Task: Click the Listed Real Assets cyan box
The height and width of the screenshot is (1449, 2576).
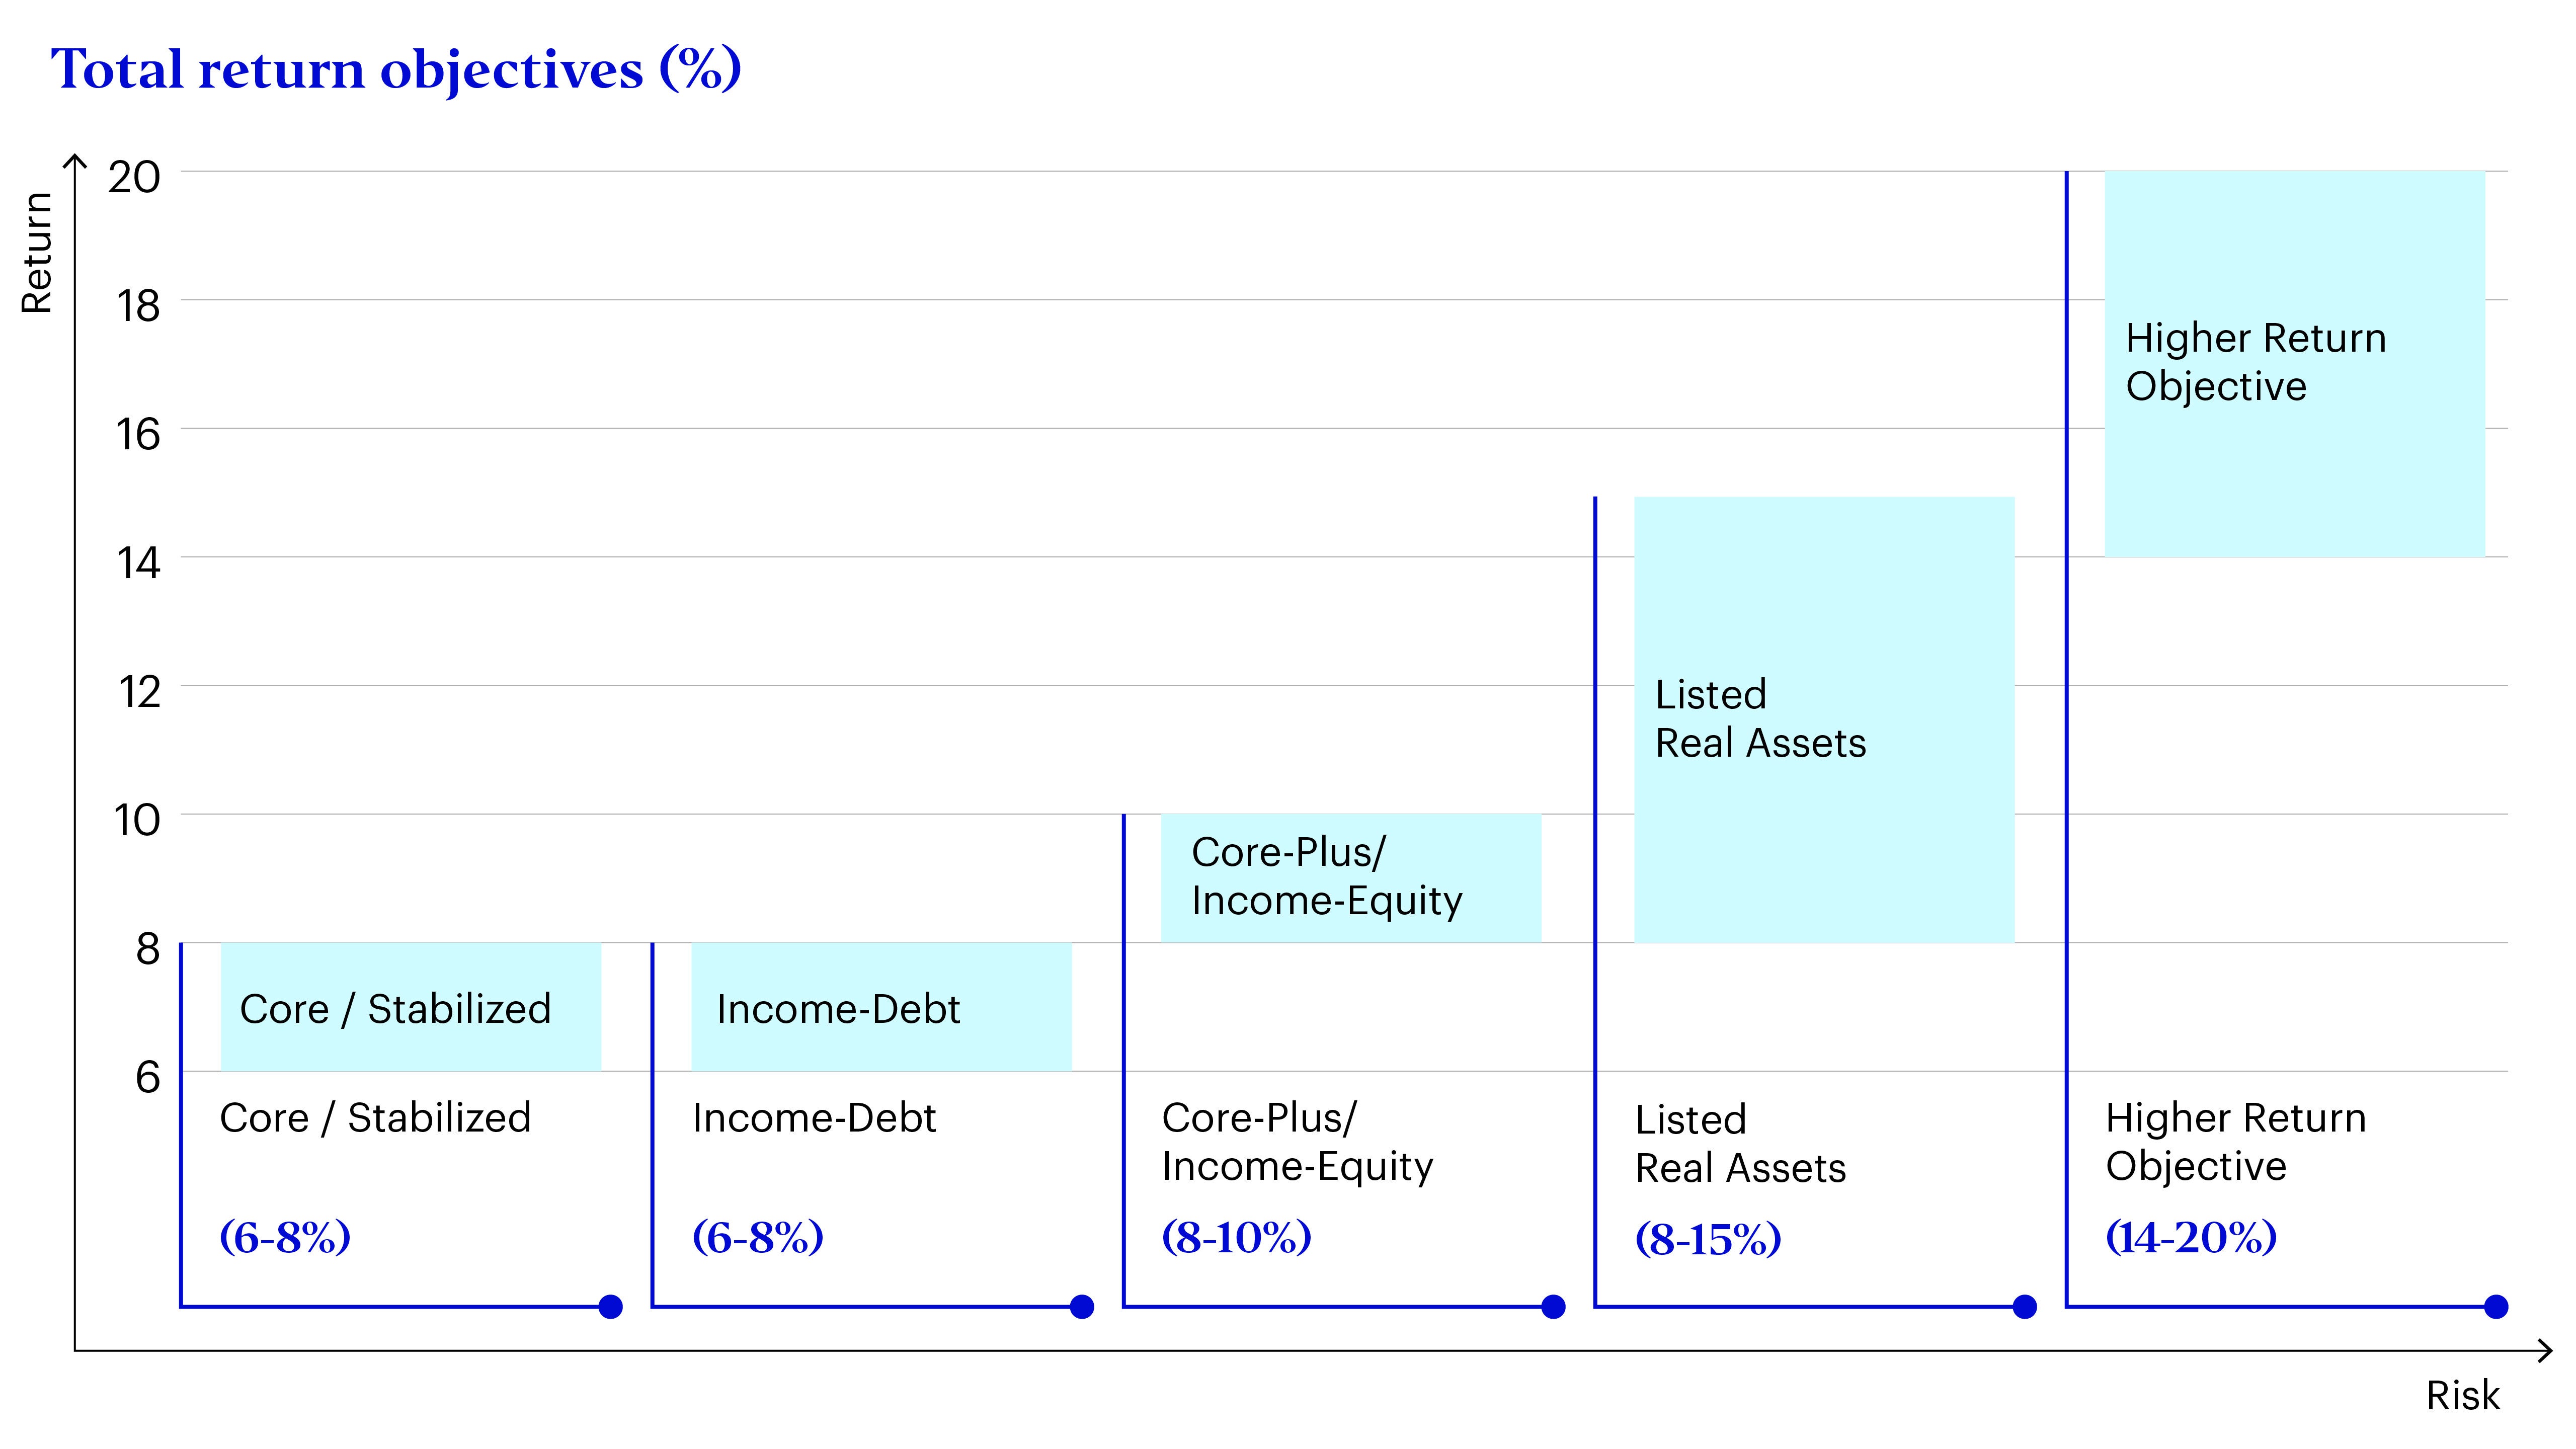Action: pos(1823,719)
